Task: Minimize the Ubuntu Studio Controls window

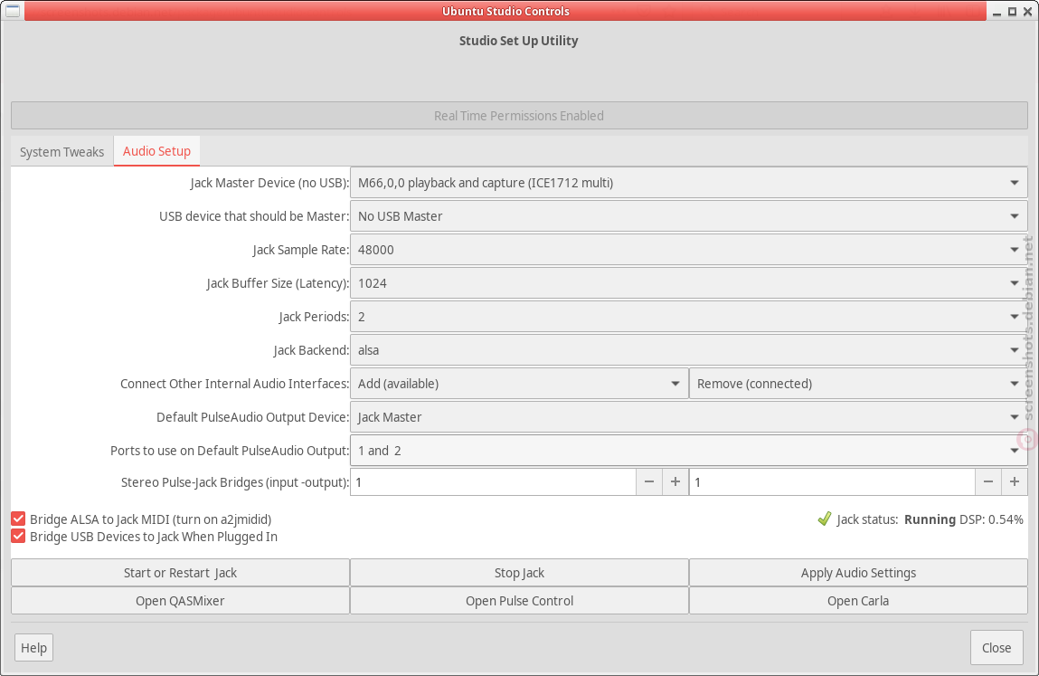Action: (996, 12)
